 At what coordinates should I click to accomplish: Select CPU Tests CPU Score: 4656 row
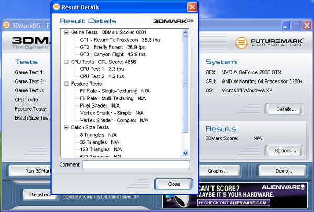[x=104, y=62]
